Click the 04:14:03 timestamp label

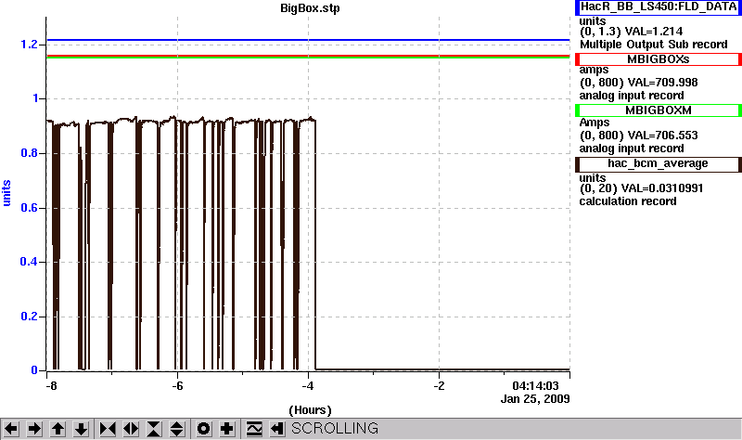[536, 386]
